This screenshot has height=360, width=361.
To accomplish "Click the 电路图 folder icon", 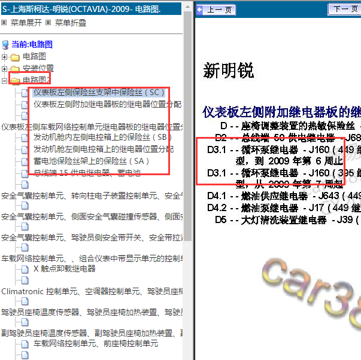I will (15, 57).
